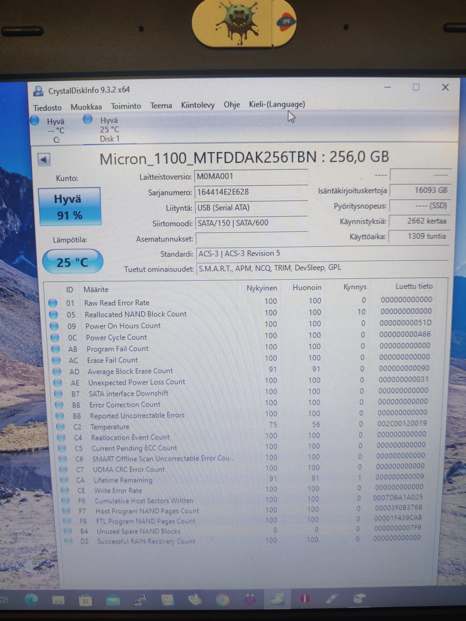Click status circle of Lifetime Remaining
466x621 pixels.
65,480
